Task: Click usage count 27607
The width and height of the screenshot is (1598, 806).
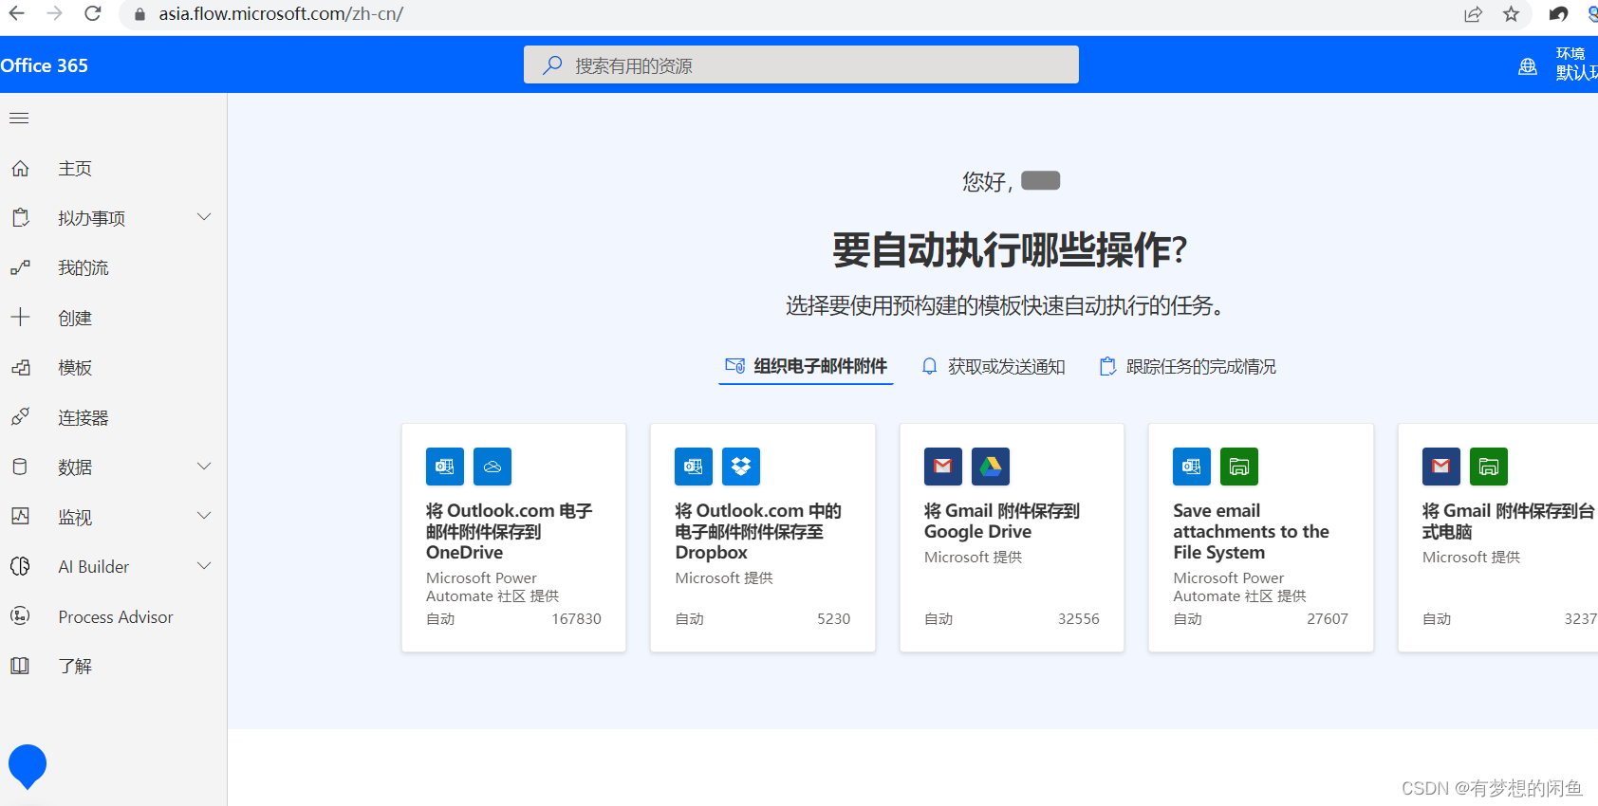Action: (x=1328, y=618)
